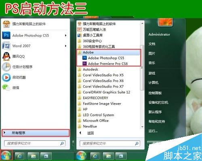Expand the EASYRECOVERY folder
The image size is (202, 161).
pos(109,98)
